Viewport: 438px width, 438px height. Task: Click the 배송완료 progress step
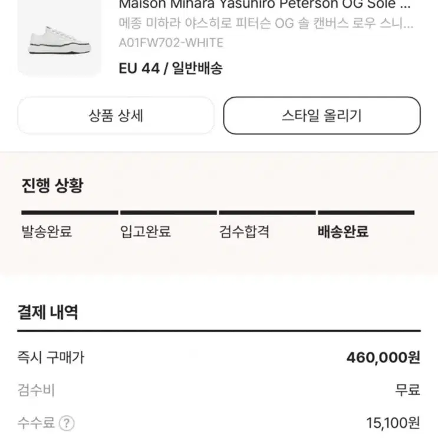343,231
